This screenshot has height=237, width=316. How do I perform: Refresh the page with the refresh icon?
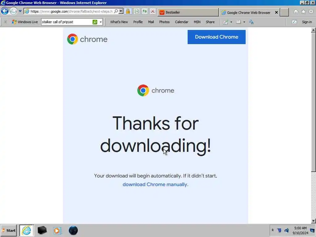coord(144,11)
